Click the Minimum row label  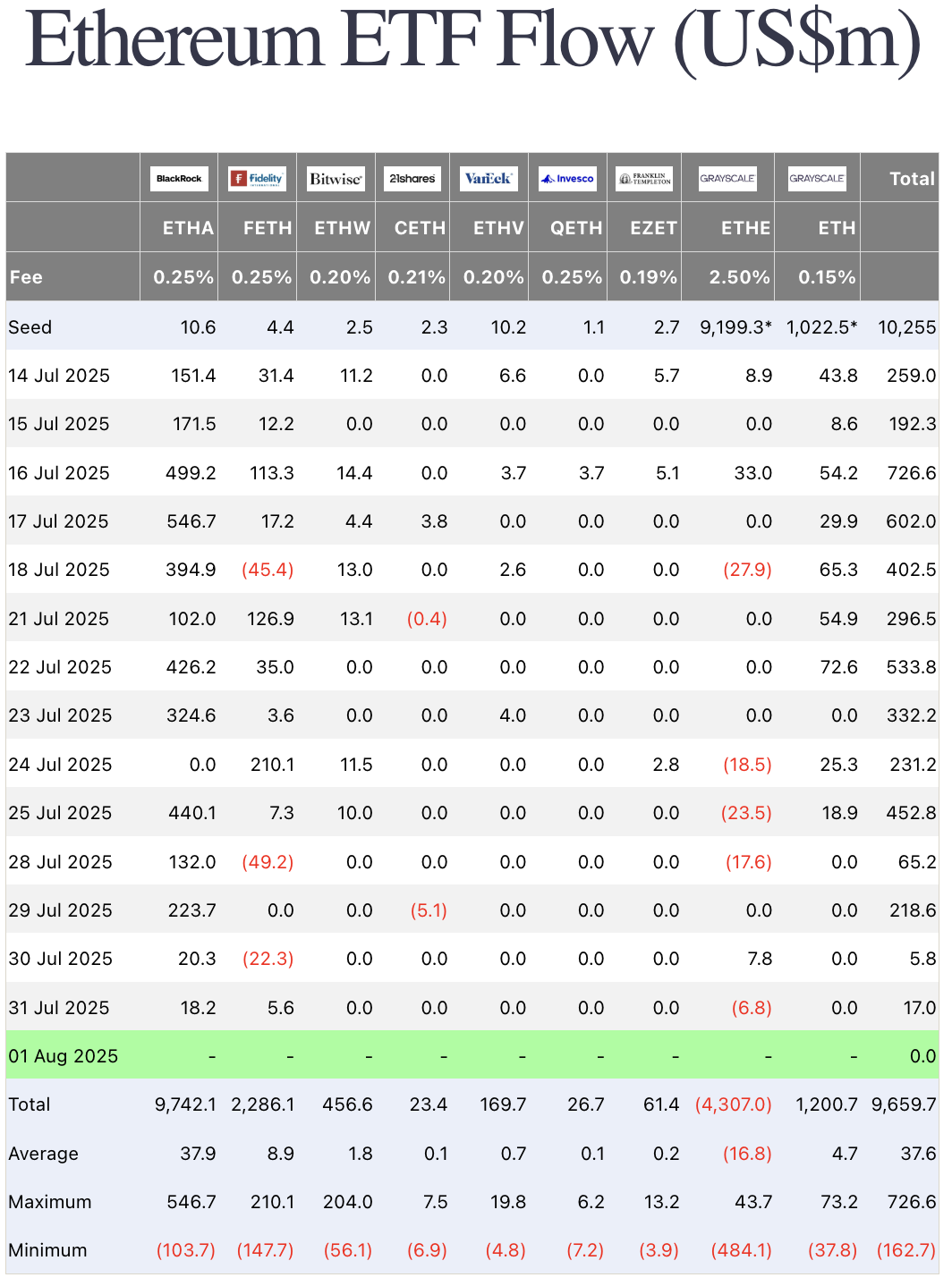47,1250
